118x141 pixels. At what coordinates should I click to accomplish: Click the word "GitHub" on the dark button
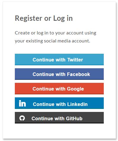point(74,118)
